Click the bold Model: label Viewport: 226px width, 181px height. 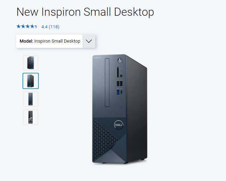[26, 41]
